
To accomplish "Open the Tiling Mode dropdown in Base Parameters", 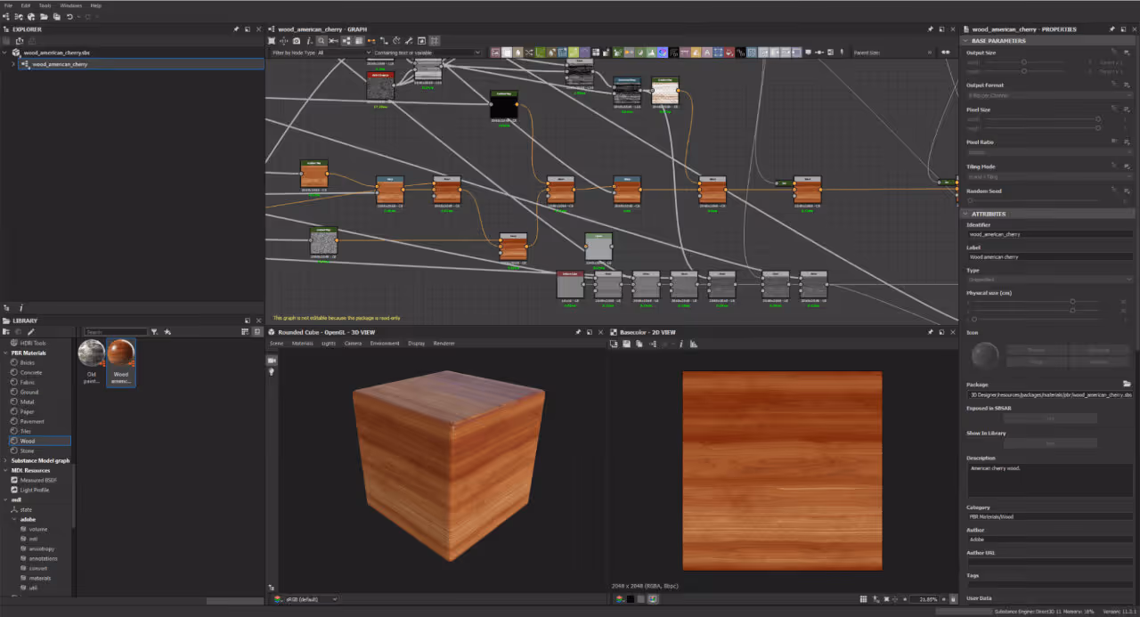I will tap(1049, 175).
